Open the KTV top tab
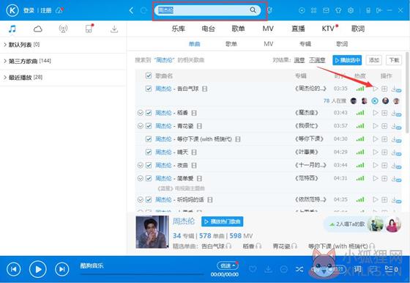Viewport: 410px width, 283px height. 328,29
